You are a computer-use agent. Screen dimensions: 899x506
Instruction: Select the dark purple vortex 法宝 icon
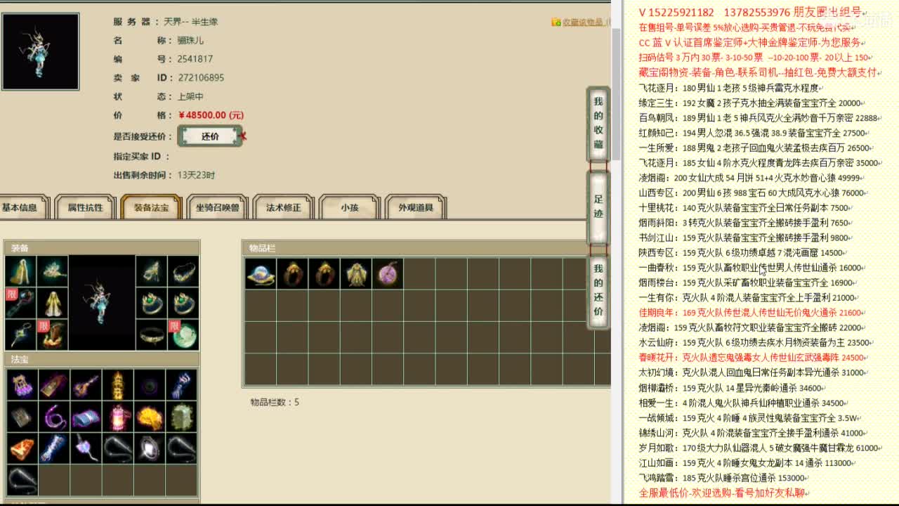coord(149,385)
